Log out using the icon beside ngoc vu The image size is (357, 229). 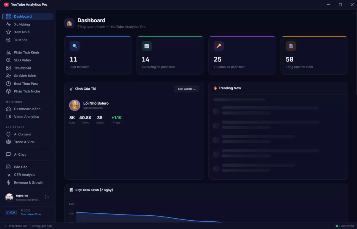(47, 197)
